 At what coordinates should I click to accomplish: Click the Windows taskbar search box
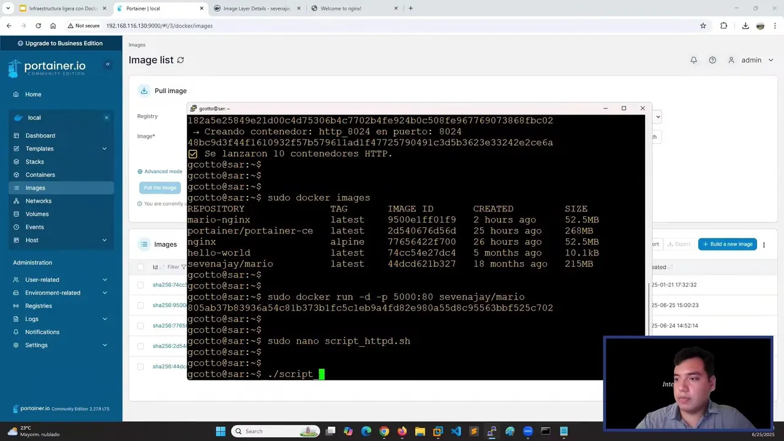tap(275, 431)
